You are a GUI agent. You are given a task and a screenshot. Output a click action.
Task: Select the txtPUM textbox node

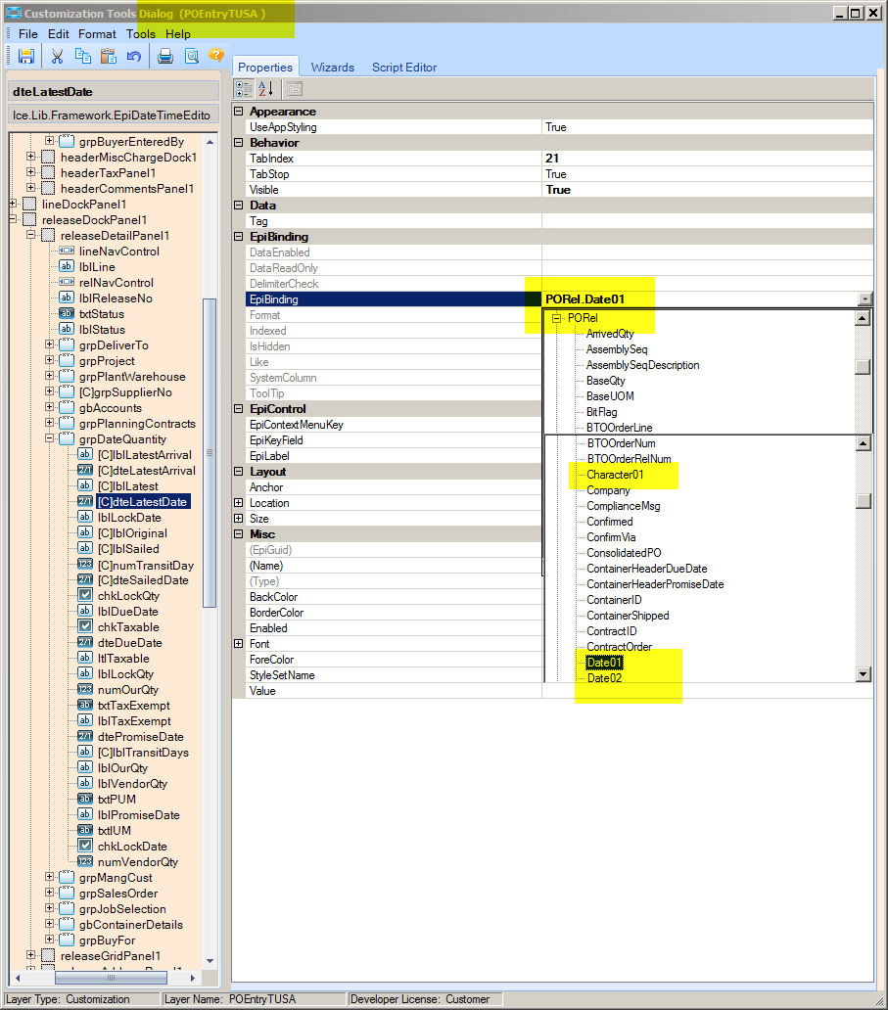(x=117, y=800)
